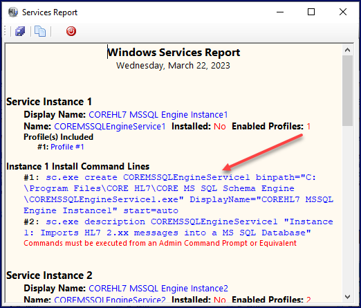Click the red Admin Command Prompt warning

(x=160, y=243)
